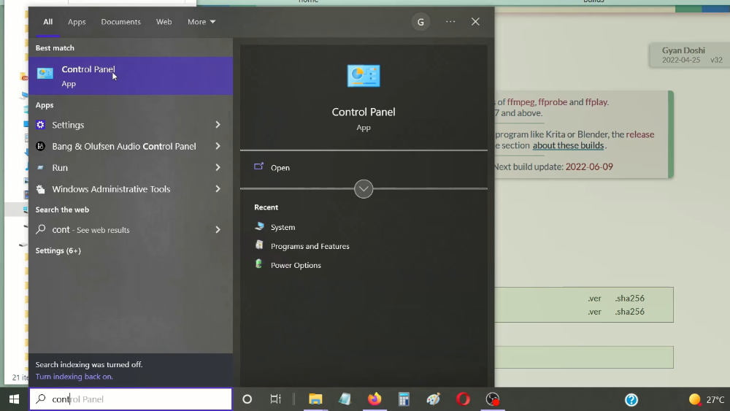Click Turn indexing back on link

coord(74,377)
